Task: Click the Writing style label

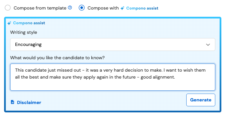Action: click(x=23, y=32)
